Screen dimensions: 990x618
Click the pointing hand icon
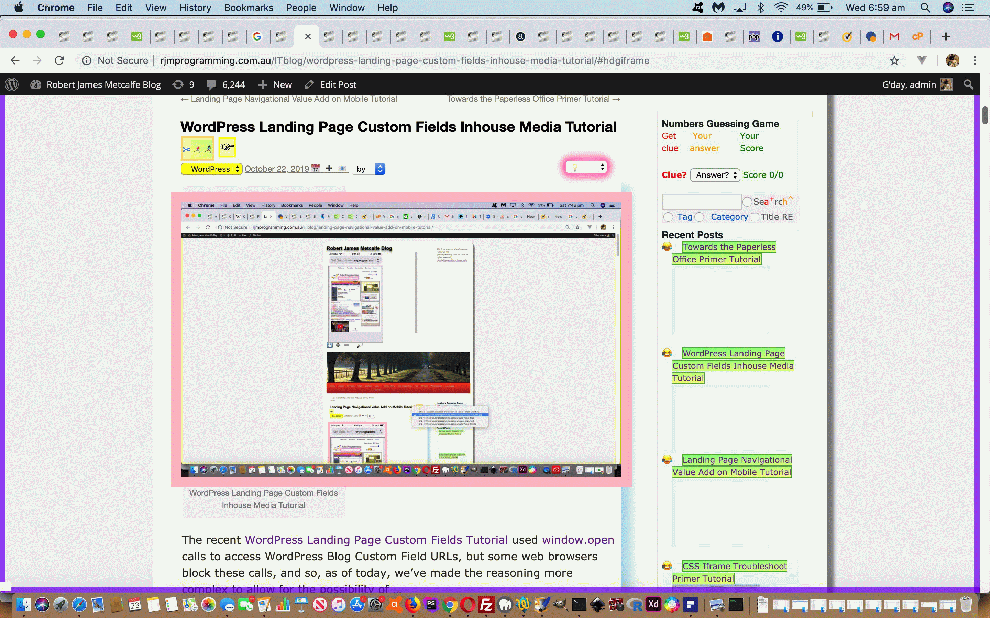click(x=227, y=147)
